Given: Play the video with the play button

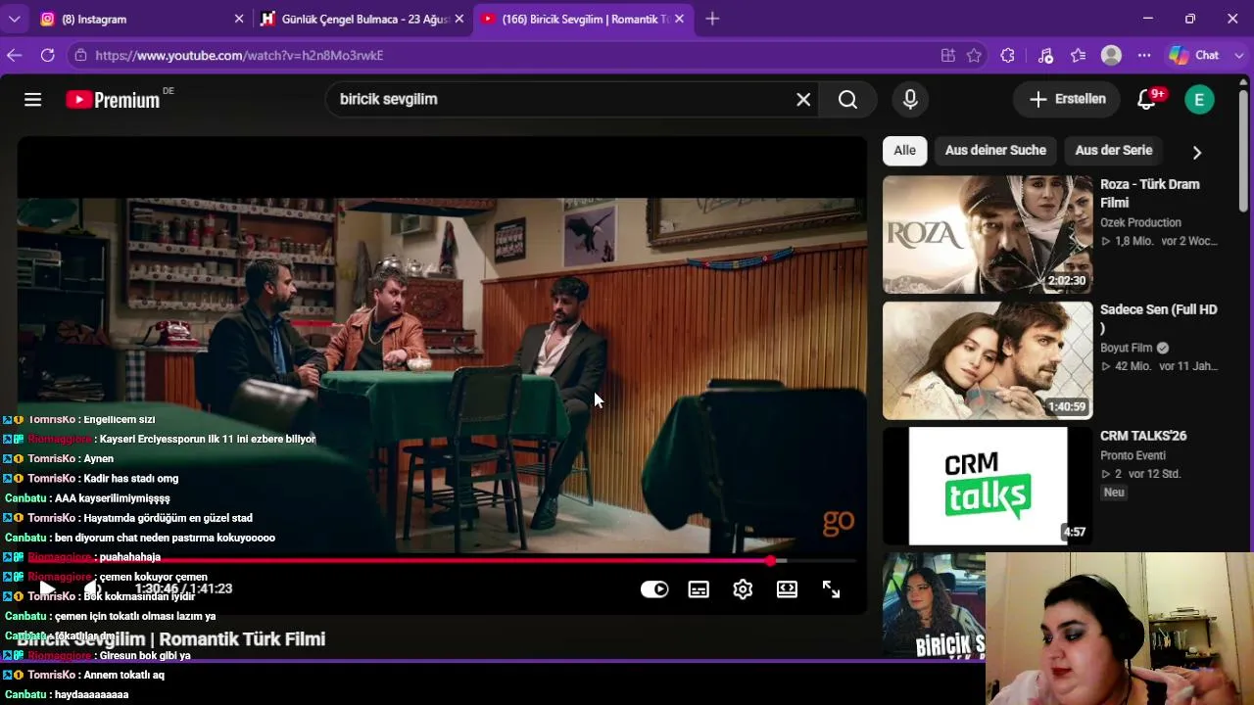Looking at the screenshot, I should tap(46, 588).
